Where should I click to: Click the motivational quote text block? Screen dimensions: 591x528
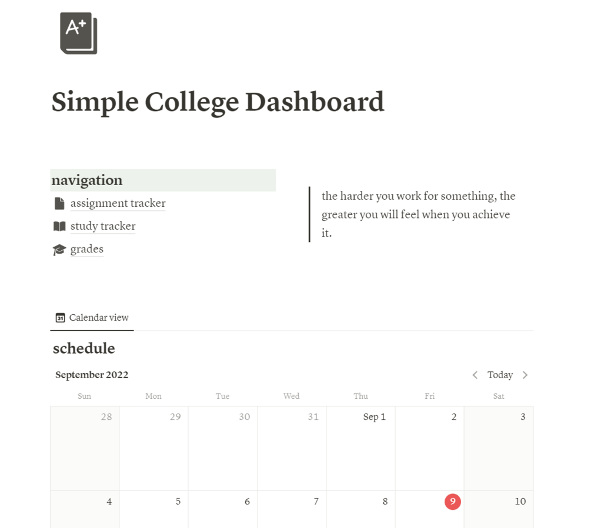418,214
